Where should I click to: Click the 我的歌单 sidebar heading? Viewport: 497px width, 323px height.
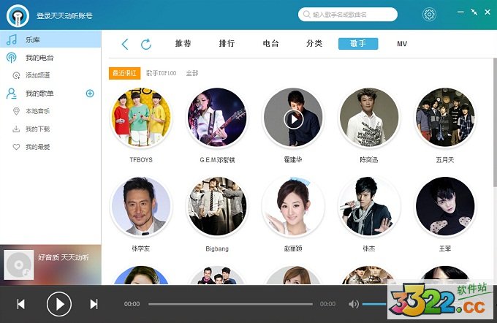[x=39, y=94]
